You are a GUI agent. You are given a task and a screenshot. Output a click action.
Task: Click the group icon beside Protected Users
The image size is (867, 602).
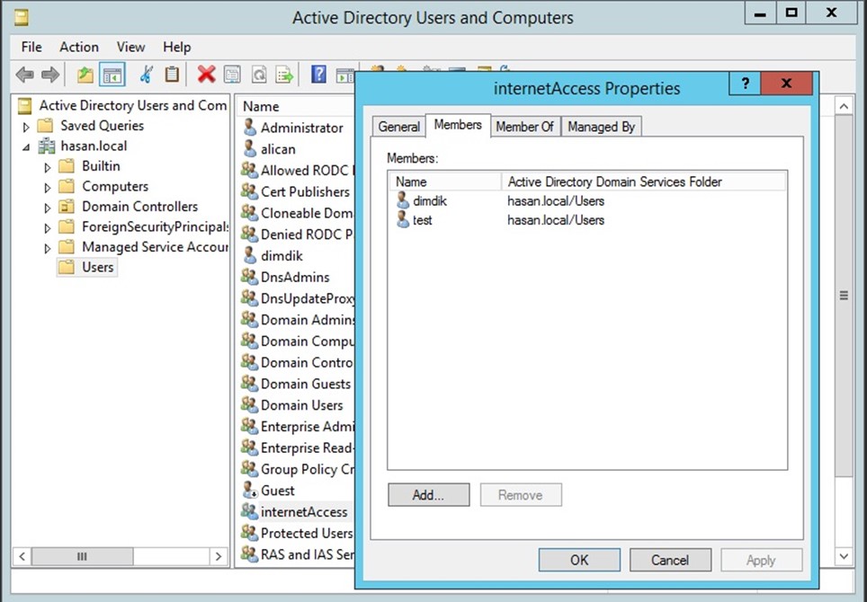(x=249, y=533)
